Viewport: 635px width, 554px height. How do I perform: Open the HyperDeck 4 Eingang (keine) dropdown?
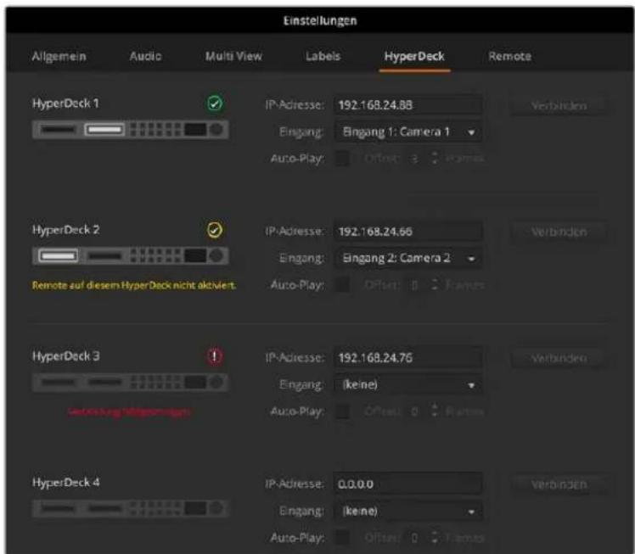tap(407, 511)
